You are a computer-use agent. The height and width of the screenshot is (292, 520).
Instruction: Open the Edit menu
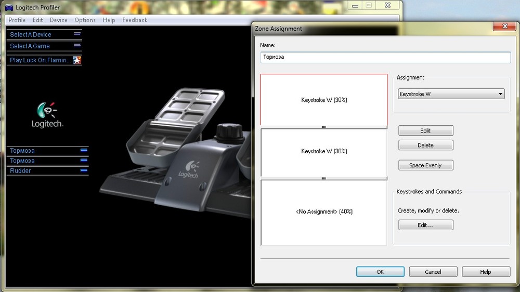[x=38, y=20]
